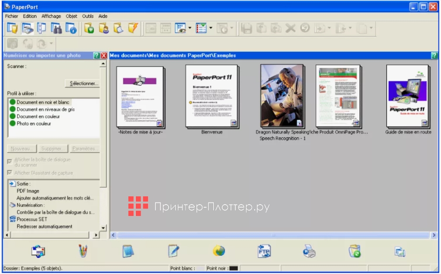Send the document via the FTP icon
Screen dimensions: 441x274
[x=264, y=251]
